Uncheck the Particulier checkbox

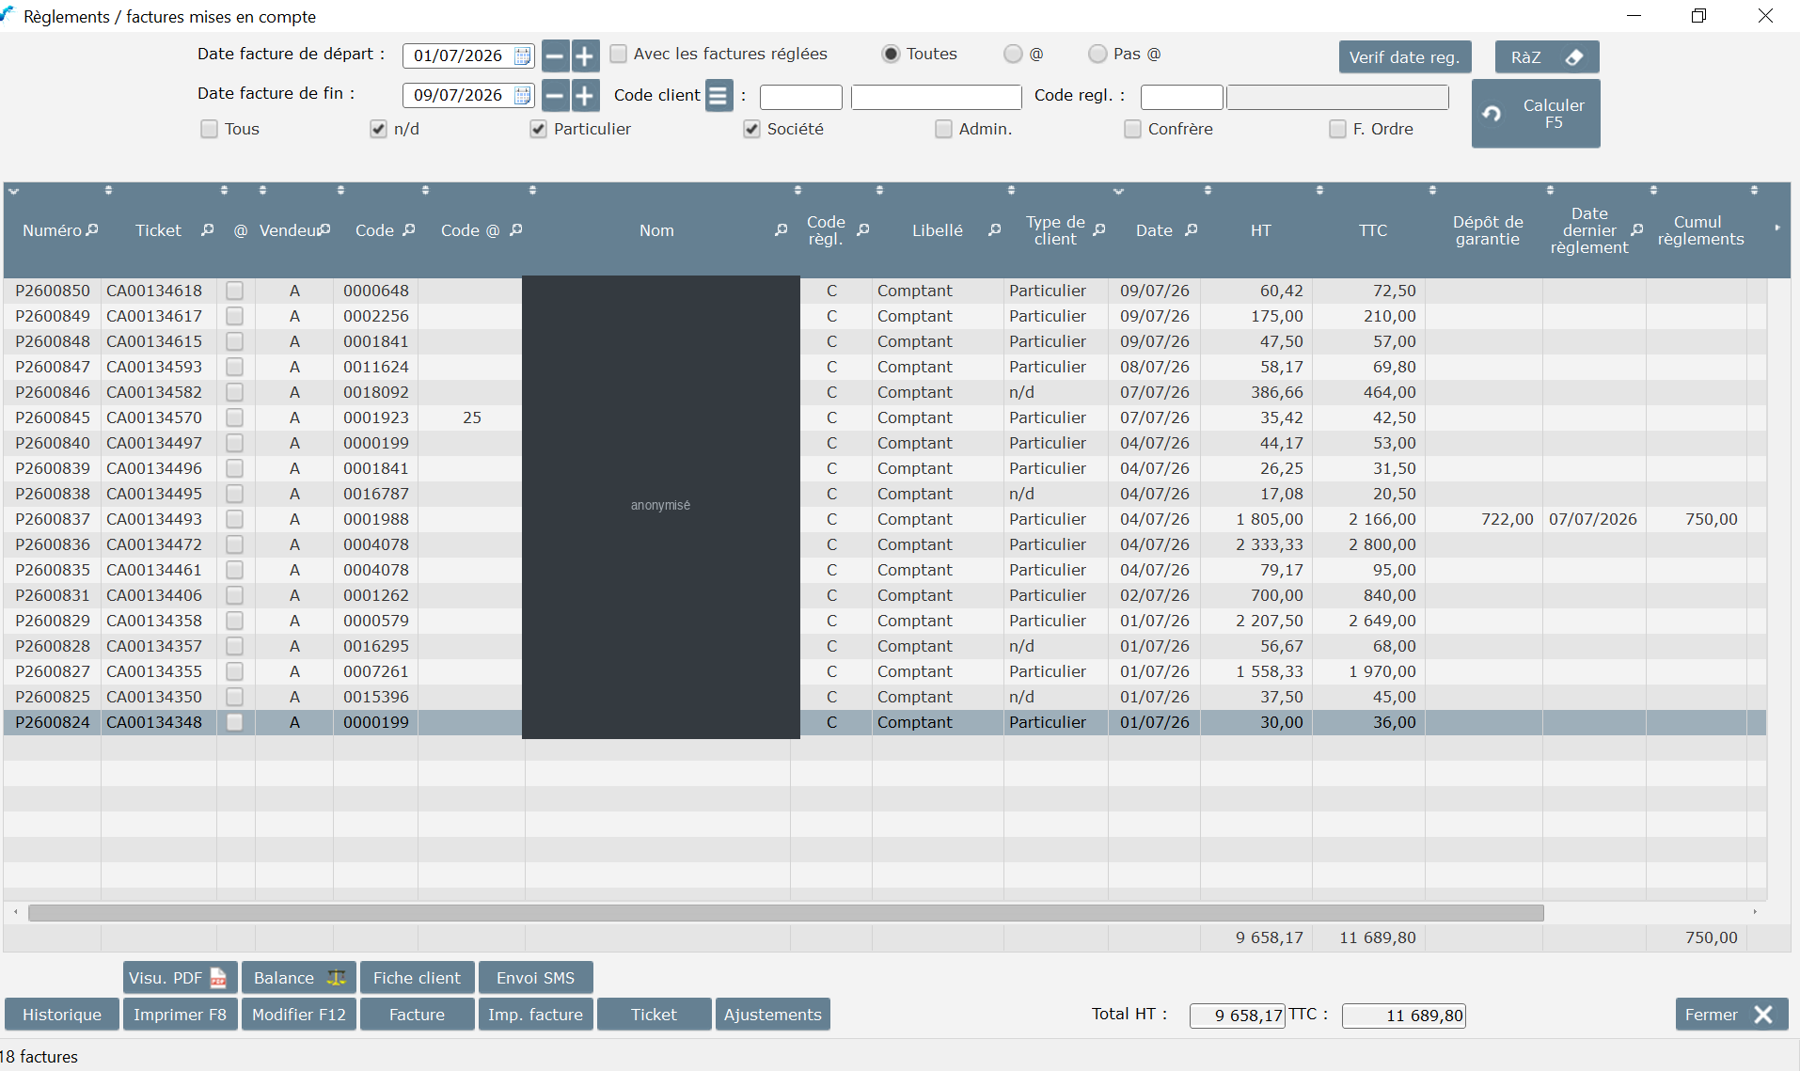[x=538, y=129]
